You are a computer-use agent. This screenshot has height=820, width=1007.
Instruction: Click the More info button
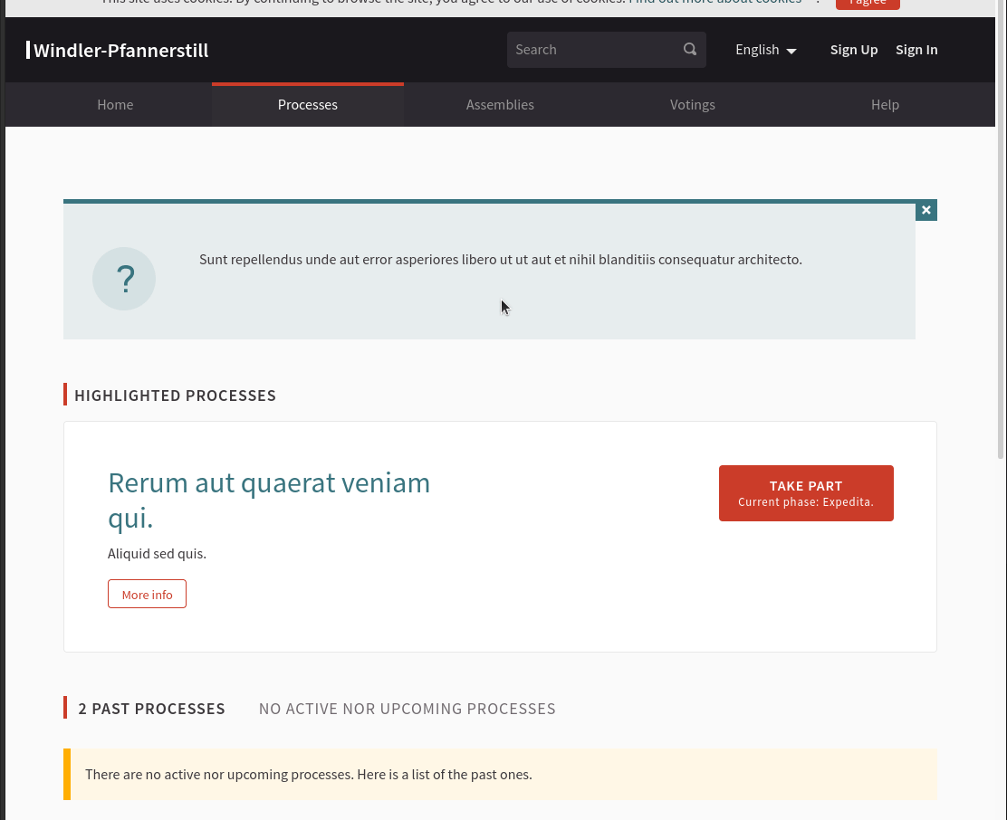[147, 594]
